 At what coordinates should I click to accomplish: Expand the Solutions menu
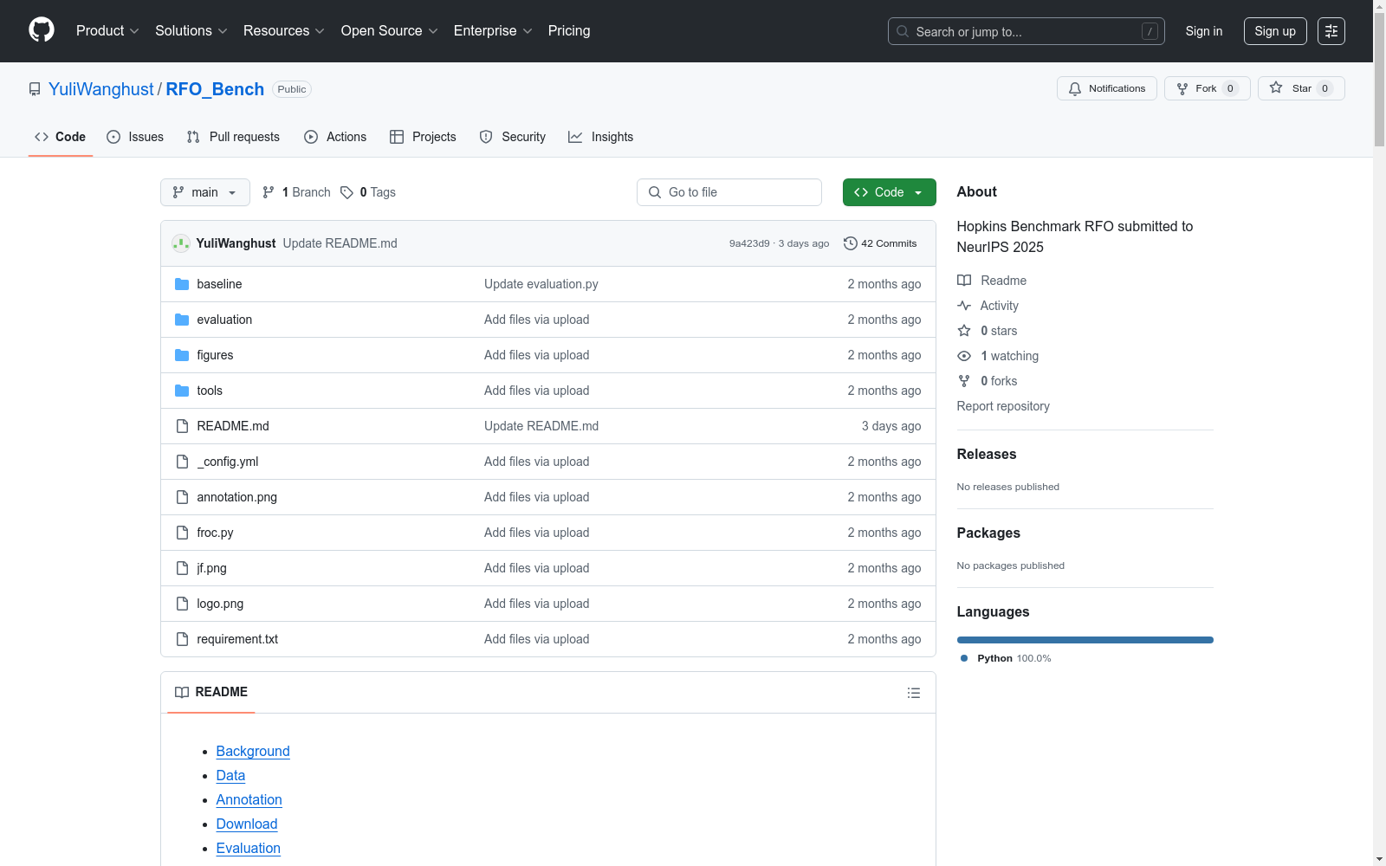[191, 31]
